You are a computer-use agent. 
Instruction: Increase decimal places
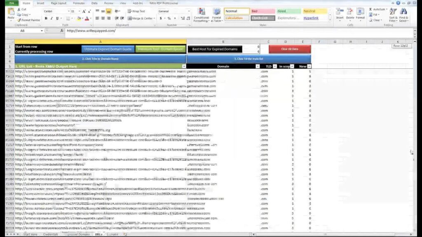[x=183, y=18]
